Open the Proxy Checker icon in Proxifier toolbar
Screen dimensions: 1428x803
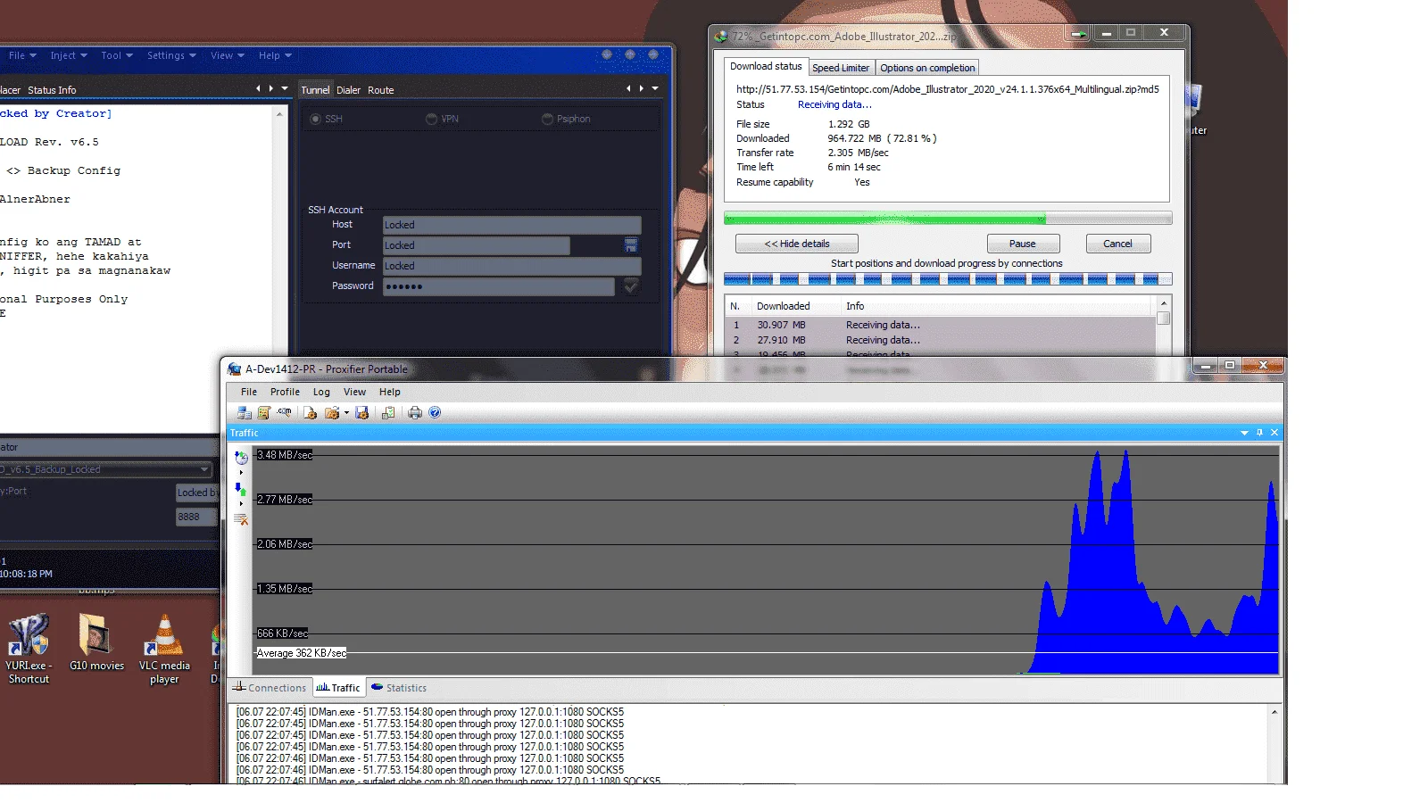tap(388, 413)
